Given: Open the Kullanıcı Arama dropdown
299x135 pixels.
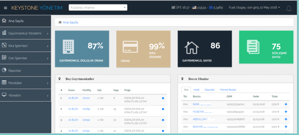Looking at the screenshot, I should pyautogui.click(x=98, y=8).
